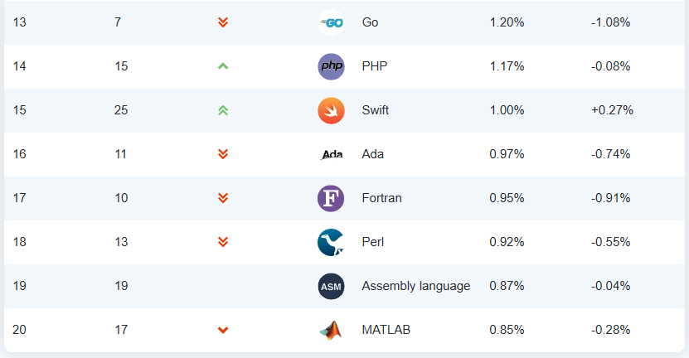
Task: Click the red double-down arrow in Ada row
Action: click(223, 154)
